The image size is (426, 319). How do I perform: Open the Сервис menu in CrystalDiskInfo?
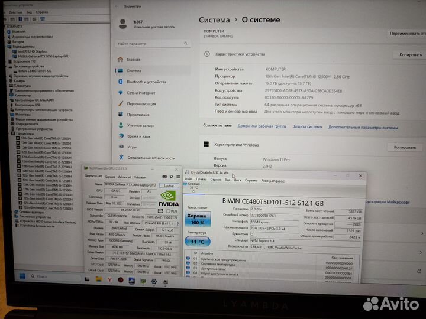pyautogui.click(x=215, y=179)
